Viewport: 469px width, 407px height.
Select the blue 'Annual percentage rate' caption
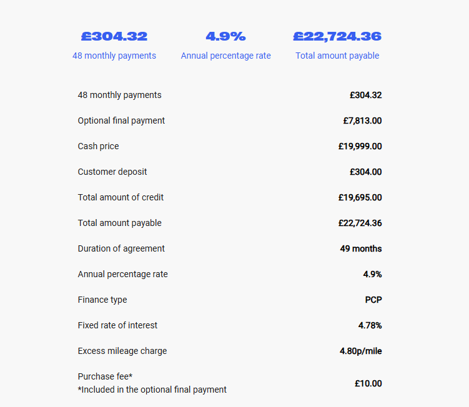pyautogui.click(x=225, y=56)
